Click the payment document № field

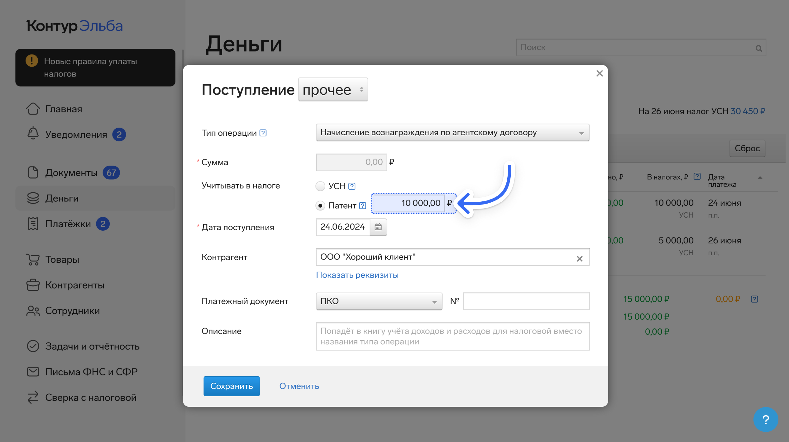[526, 301]
